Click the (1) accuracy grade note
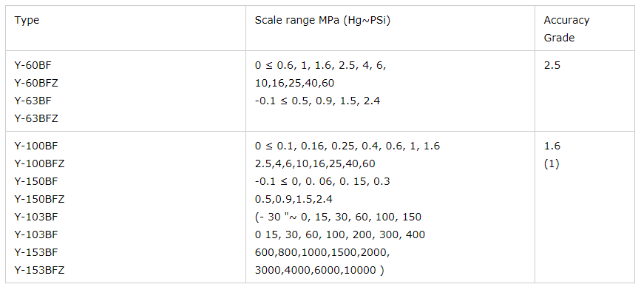The image size is (641, 287). pos(552,164)
